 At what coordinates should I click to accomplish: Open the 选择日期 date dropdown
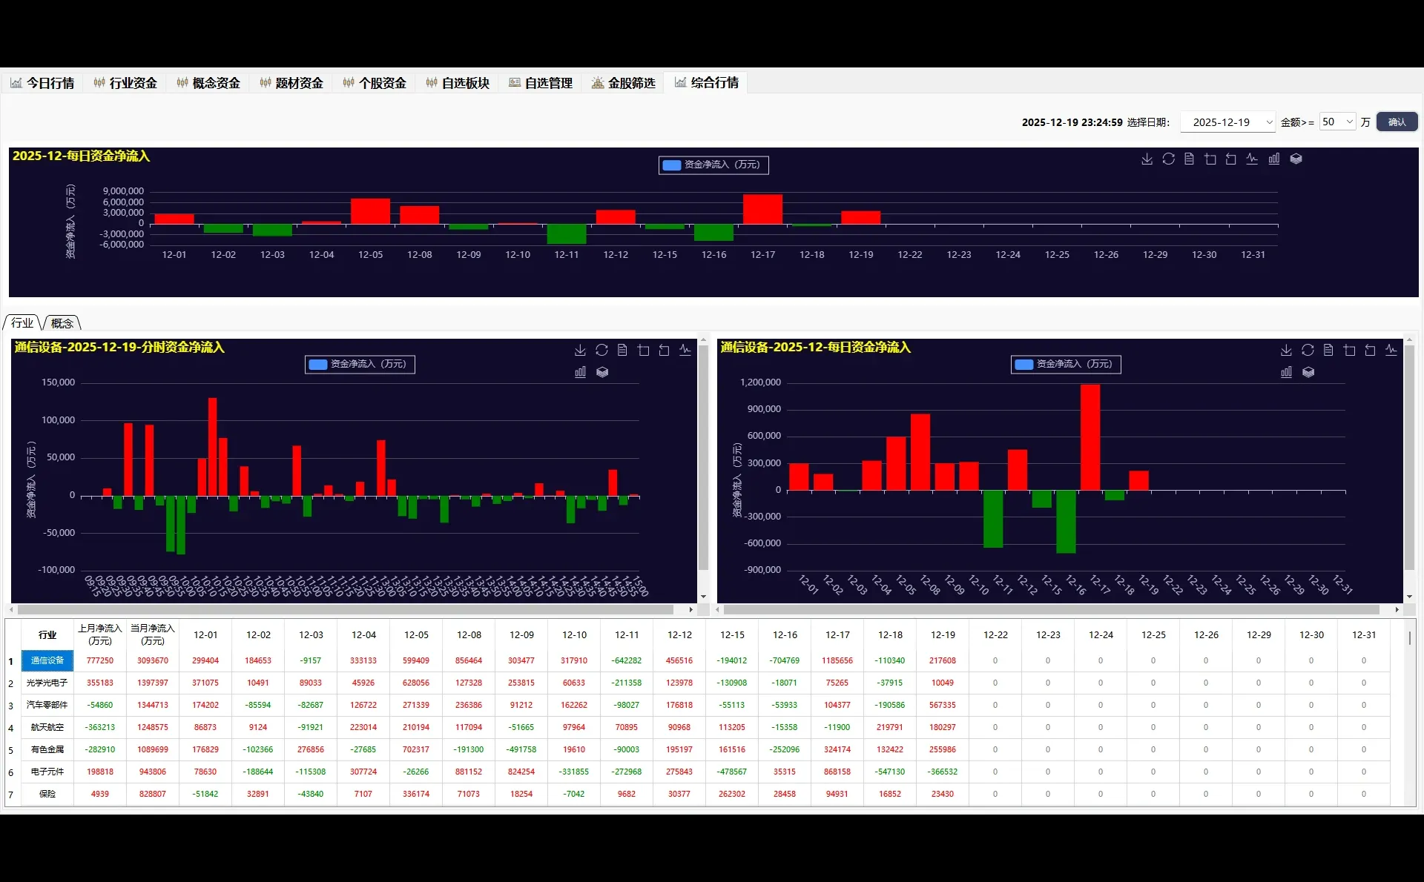[1227, 122]
